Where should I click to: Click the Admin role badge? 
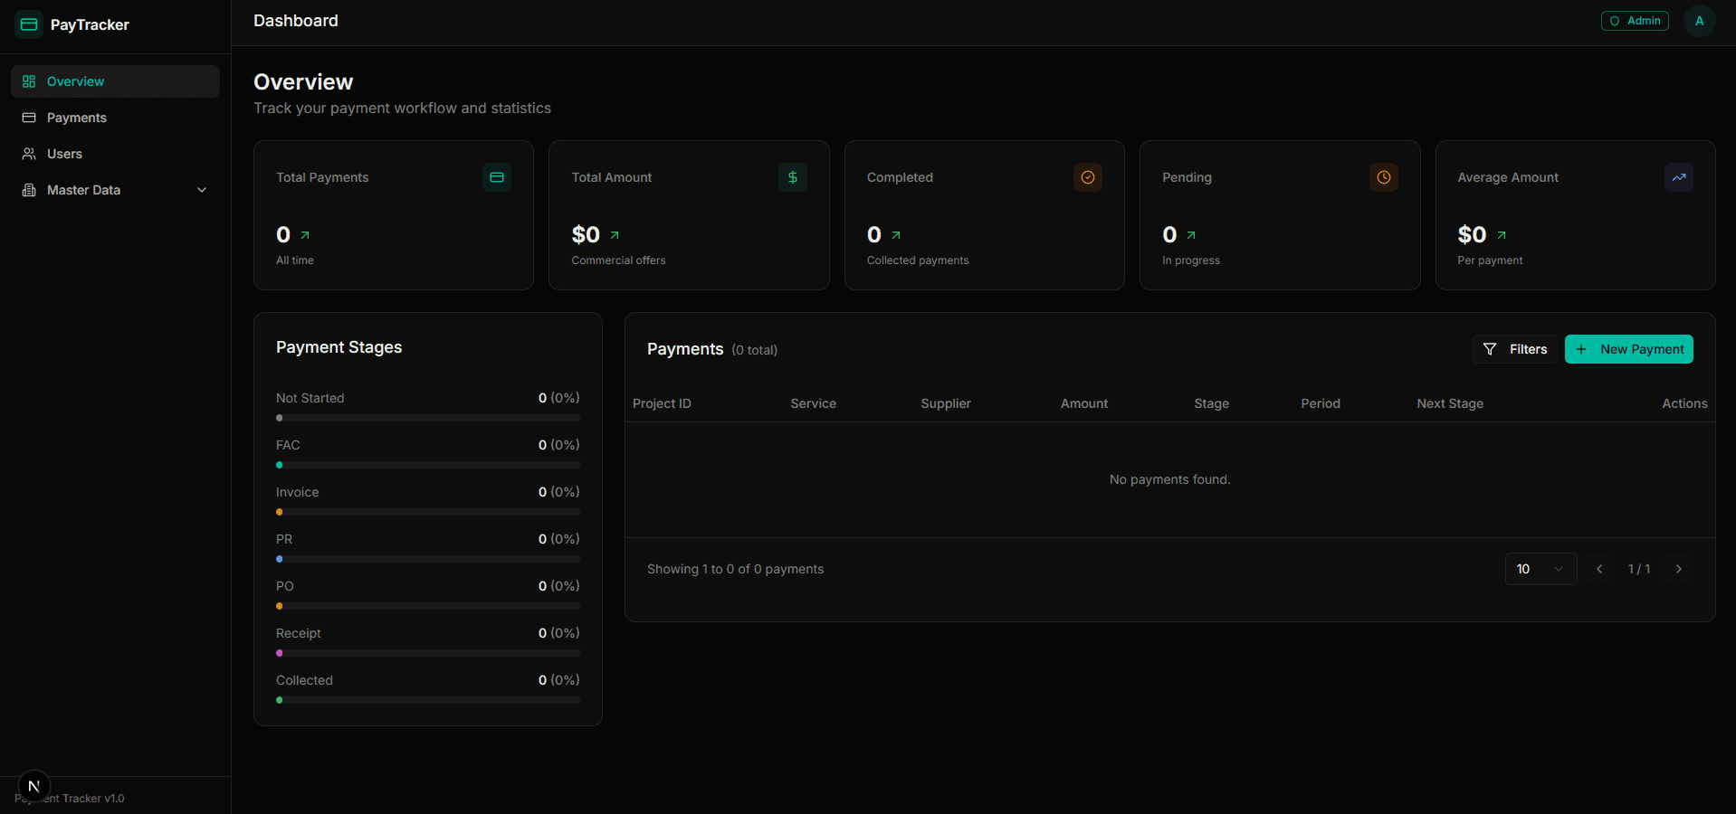tap(1635, 21)
